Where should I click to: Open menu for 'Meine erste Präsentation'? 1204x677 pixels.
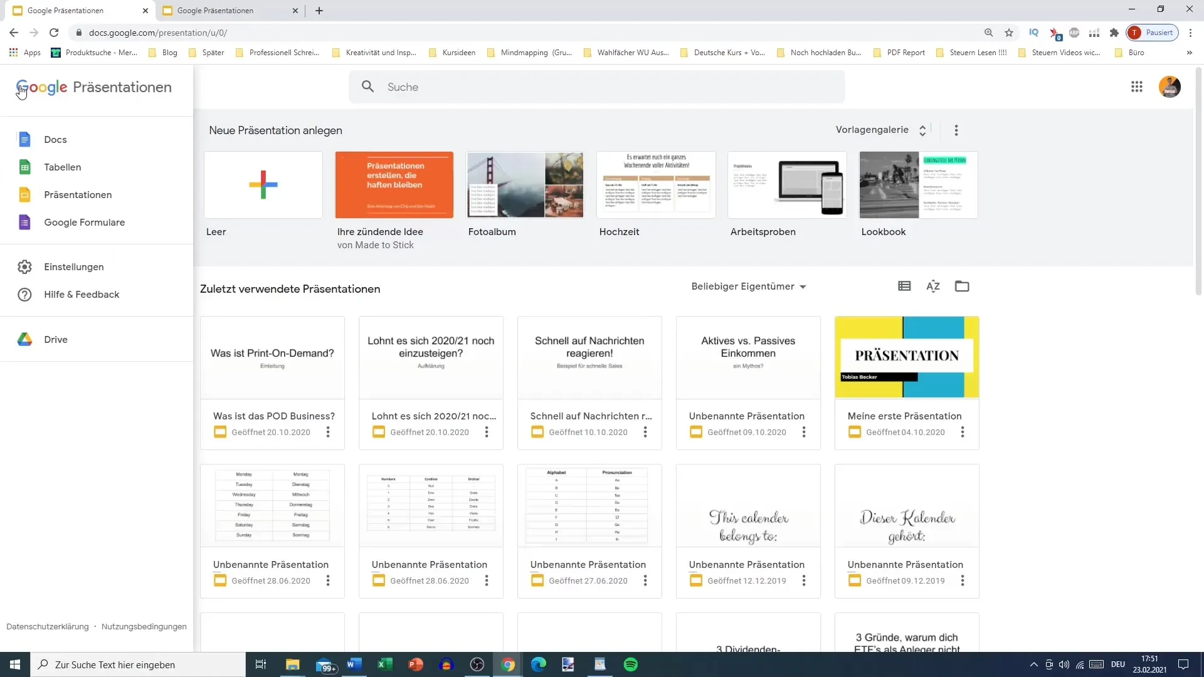[x=963, y=432]
